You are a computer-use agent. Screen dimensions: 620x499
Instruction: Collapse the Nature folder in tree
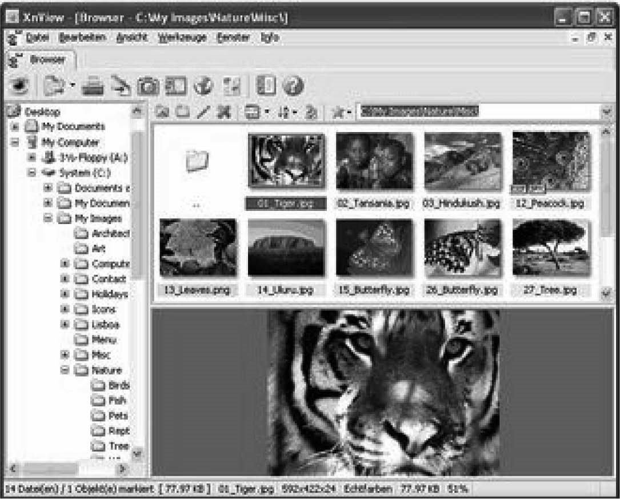(64, 370)
